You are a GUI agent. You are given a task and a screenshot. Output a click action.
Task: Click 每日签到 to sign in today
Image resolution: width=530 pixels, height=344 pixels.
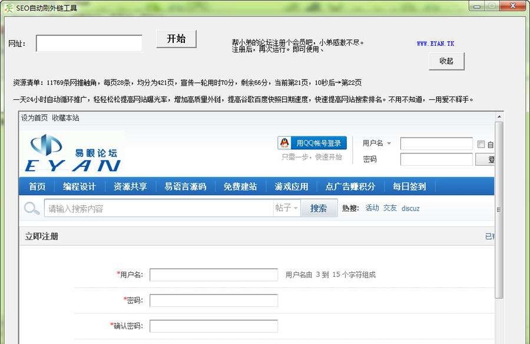(408, 186)
